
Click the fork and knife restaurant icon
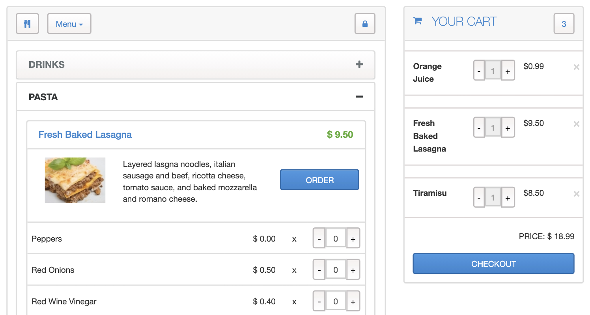click(x=27, y=24)
